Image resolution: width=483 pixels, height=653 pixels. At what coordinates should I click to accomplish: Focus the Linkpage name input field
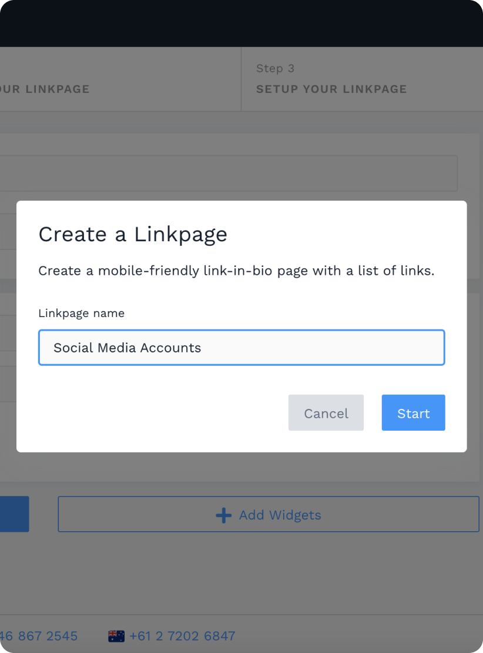point(241,348)
